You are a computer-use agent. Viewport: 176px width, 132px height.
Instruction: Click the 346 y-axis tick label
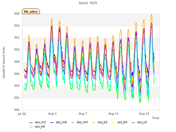click(x=17, y=74)
